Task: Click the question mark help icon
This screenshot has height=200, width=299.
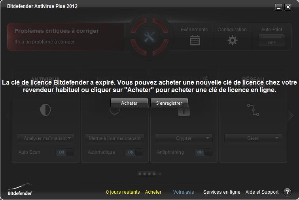Action: [287, 192]
